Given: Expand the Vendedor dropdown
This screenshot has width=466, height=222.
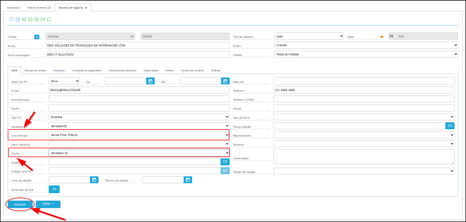Looking at the screenshot, I should click(139, 126).
